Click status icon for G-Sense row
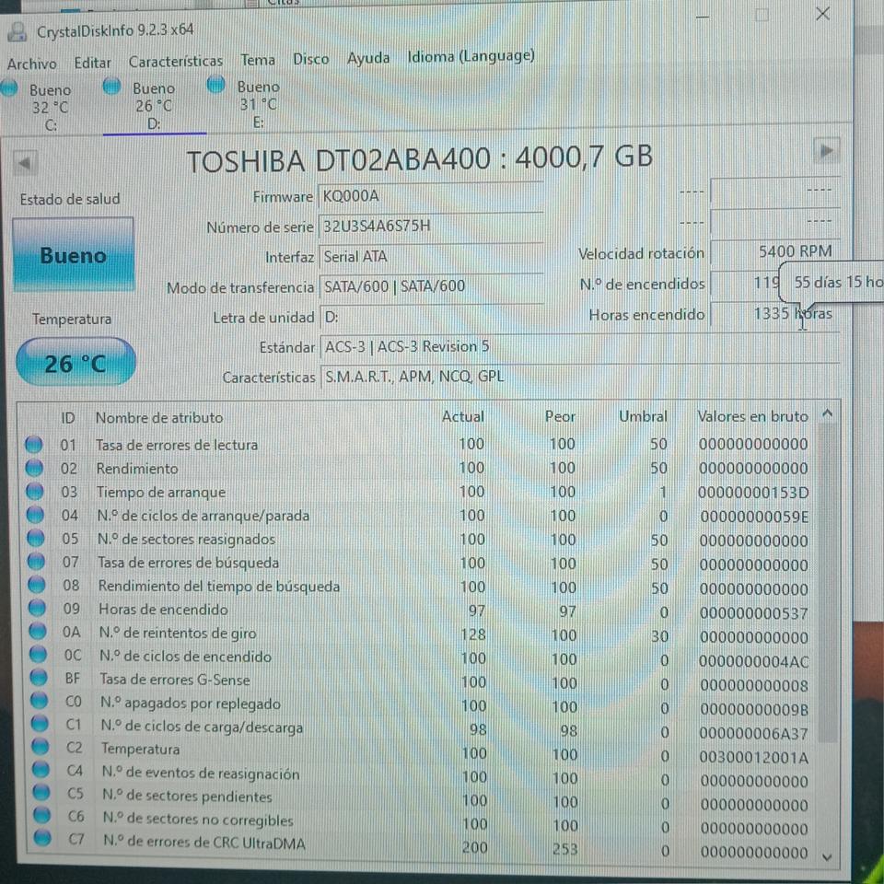Viewport: 884px width, 884px height. [39, 677]
